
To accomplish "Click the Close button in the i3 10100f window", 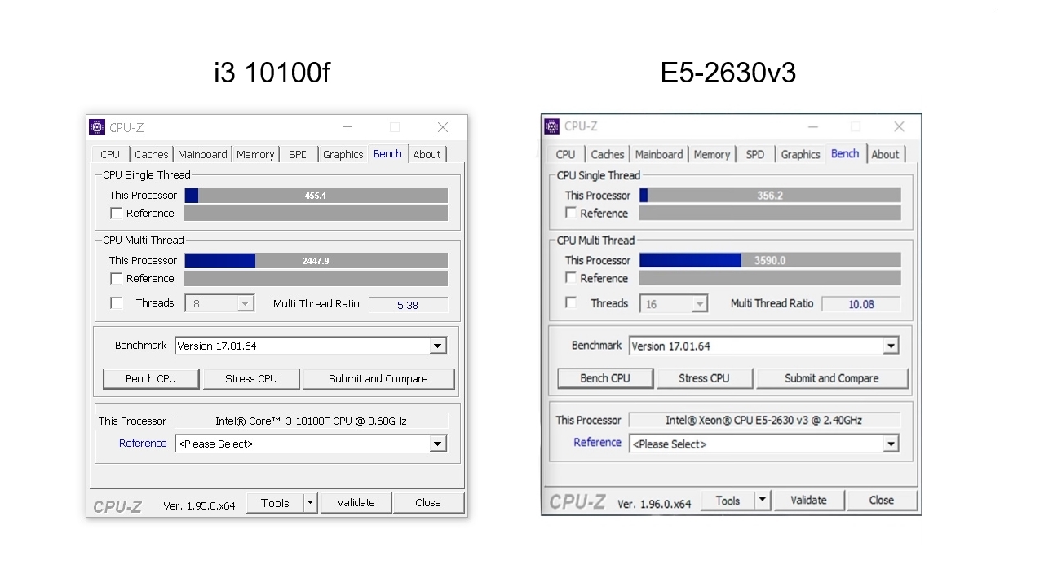I will (428, 503).
